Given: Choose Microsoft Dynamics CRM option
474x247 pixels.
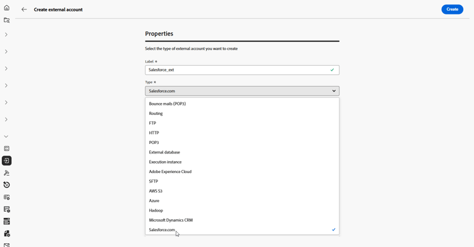Looking at the screenshot, I should [242, 220].
